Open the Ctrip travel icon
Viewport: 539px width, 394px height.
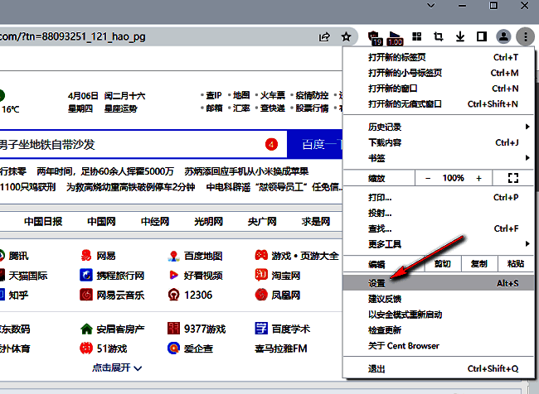86,276
